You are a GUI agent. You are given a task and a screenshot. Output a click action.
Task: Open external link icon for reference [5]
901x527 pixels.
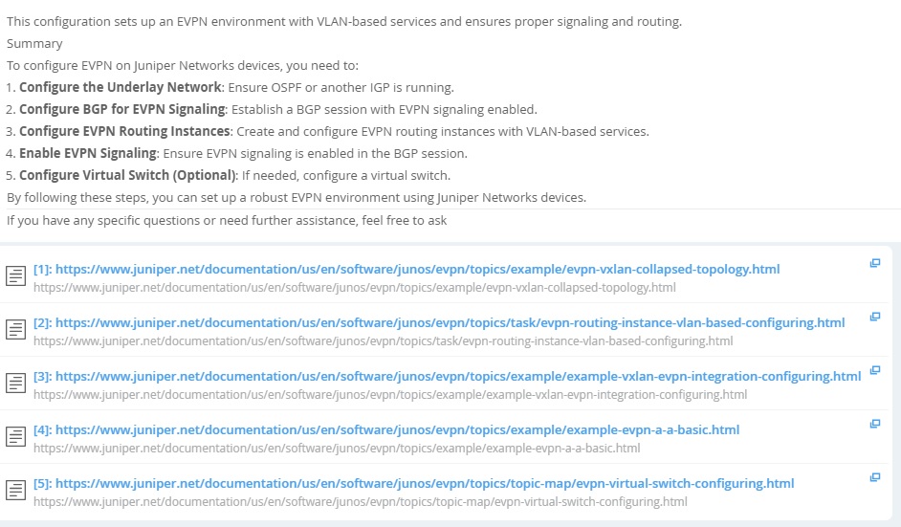[874, 477]
